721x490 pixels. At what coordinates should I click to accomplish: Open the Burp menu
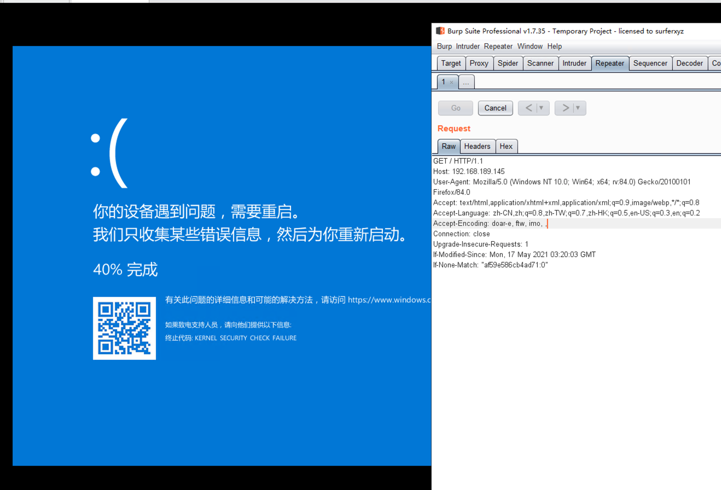tap(444, 46)
